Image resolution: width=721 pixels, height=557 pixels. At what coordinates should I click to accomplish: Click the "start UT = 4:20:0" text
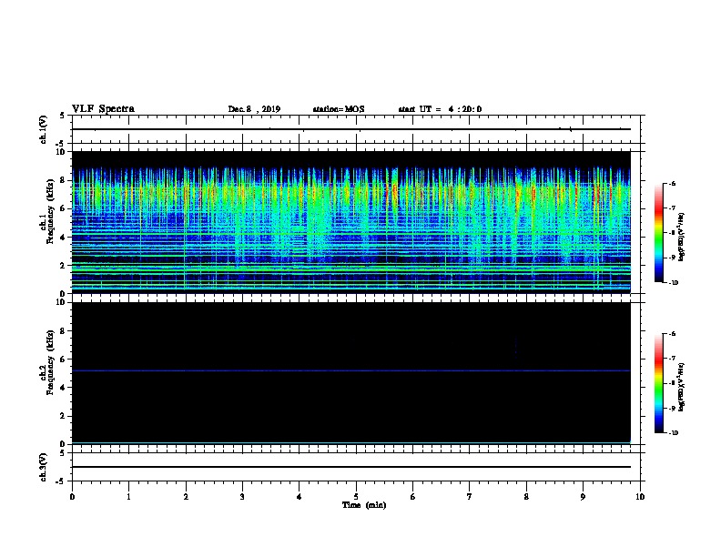440,109
